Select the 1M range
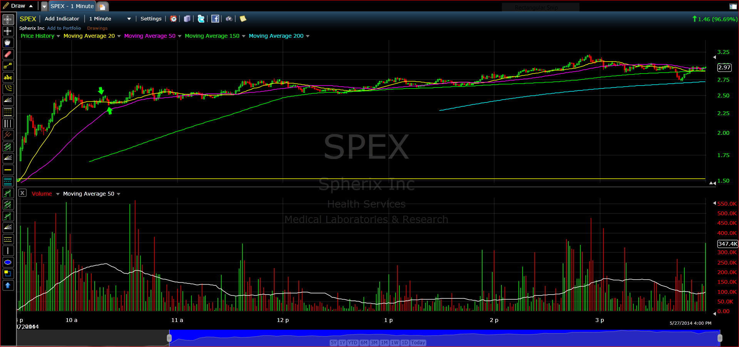Screen dimensions: 739x347 point(384,342)
